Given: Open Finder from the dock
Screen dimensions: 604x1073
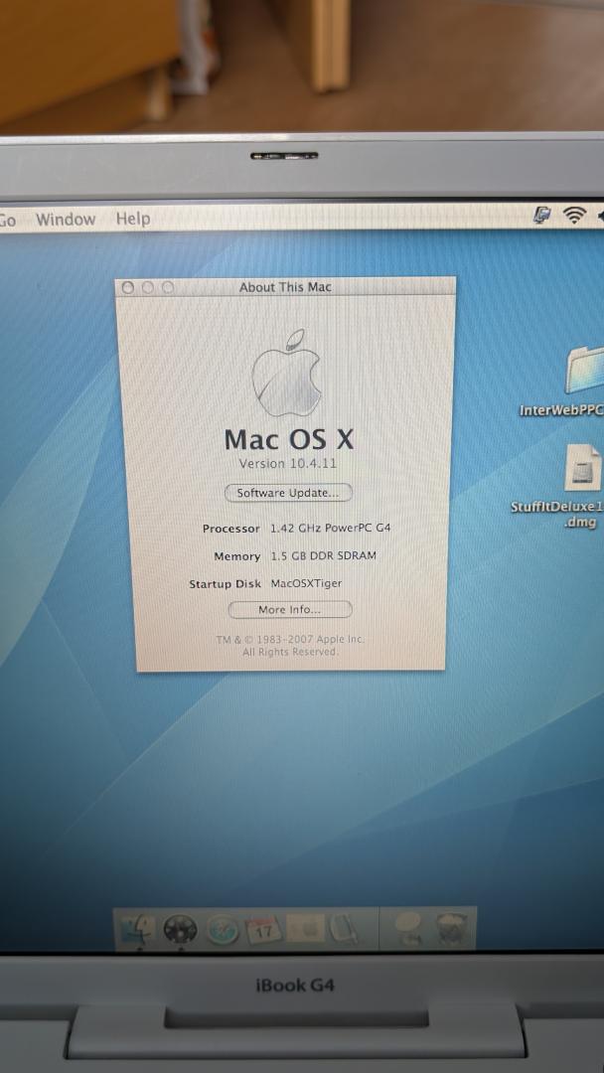Looking at the screenshot, I should (136, 931).
